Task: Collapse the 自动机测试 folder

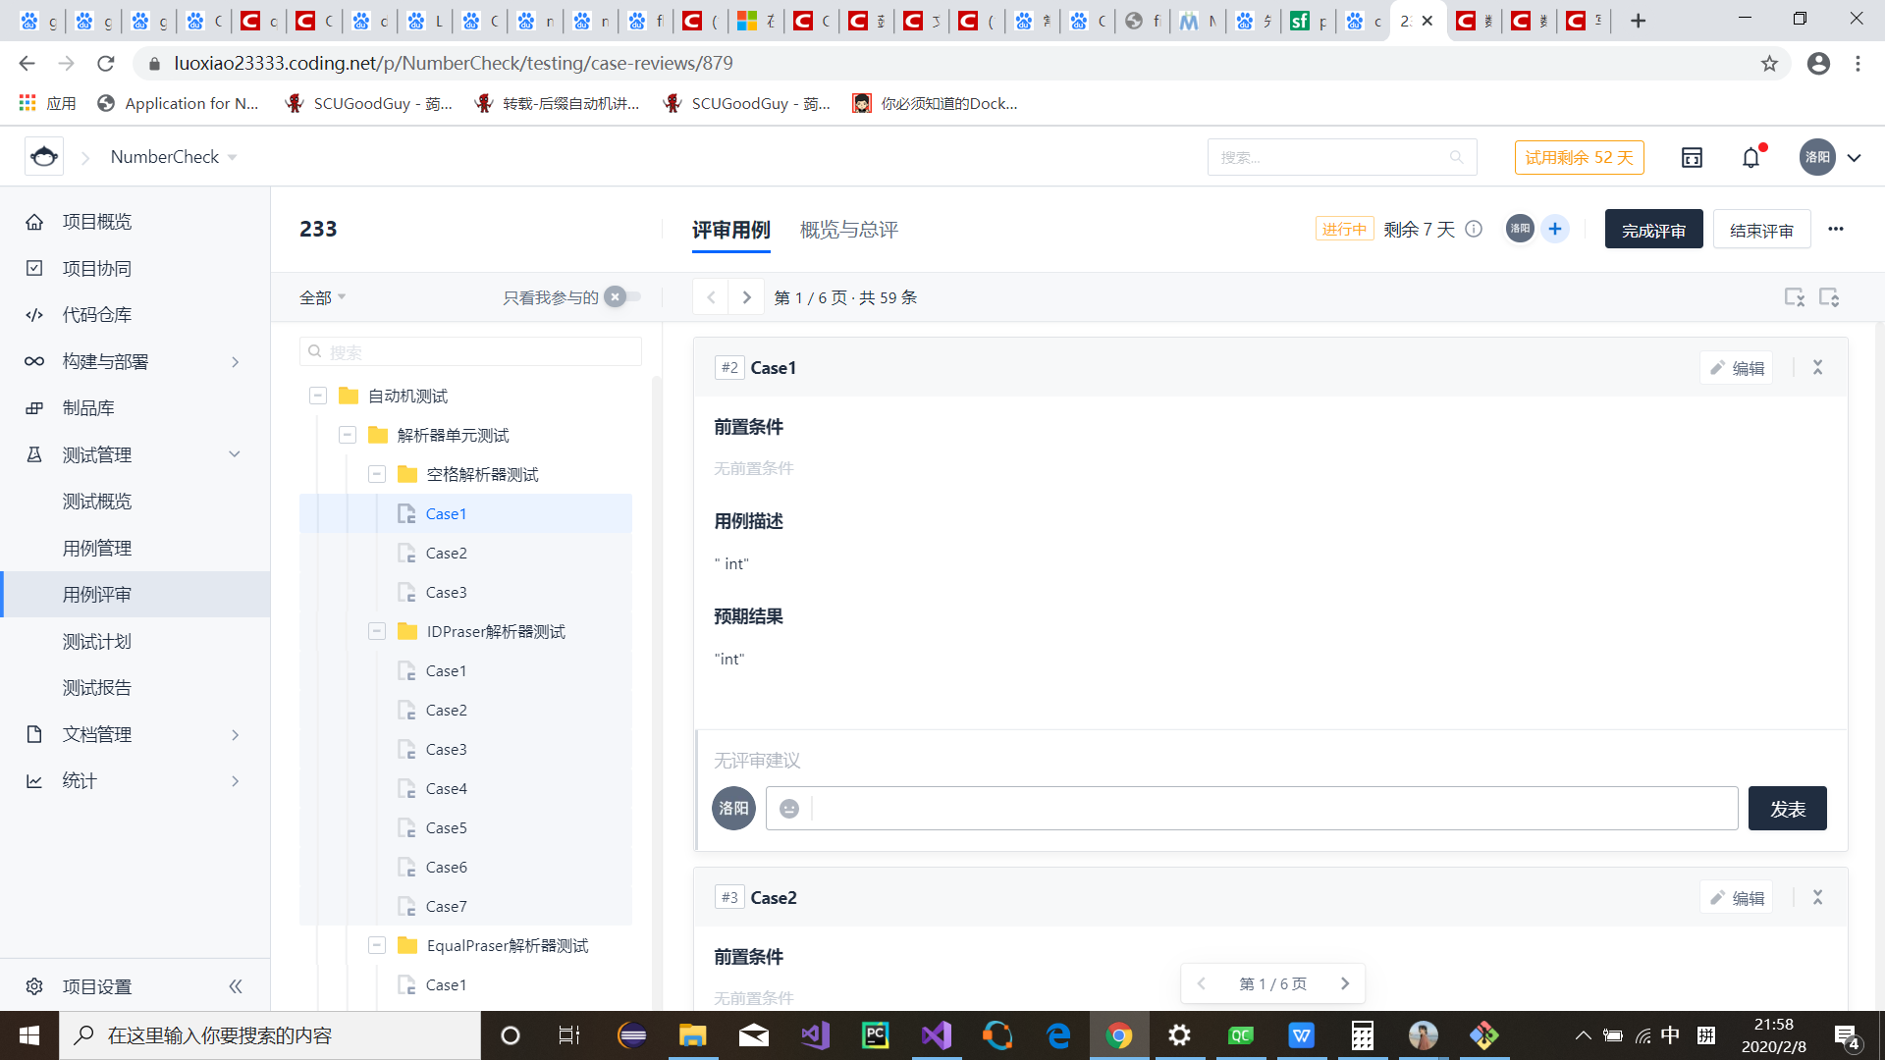Action: 318,396
